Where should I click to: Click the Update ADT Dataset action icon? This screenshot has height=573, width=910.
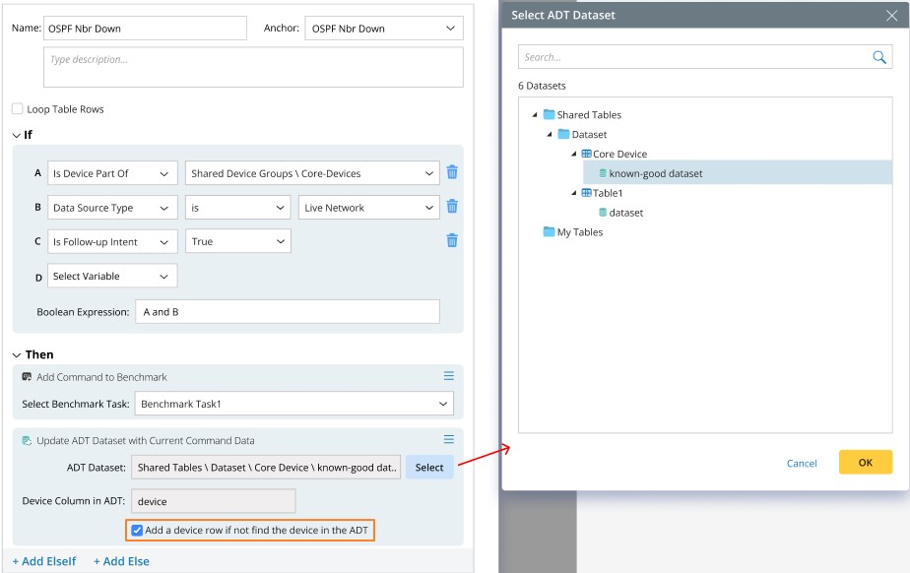tap(27, 441)
